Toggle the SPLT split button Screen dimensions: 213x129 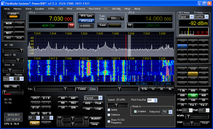coord(36,98)
